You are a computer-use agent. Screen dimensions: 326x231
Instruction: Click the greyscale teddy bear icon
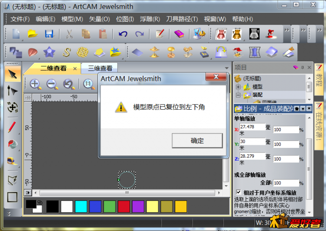point(254,33)
